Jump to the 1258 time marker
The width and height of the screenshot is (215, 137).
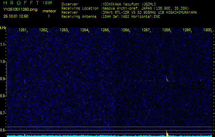(166, 30)
